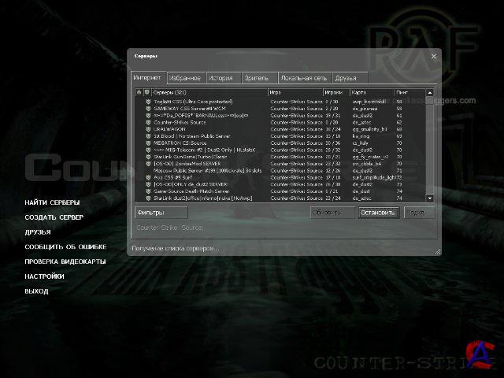Viewport: 504px width, 378px height.
Task: Expand the Фильтры filter panel
Action: pos(161,212)
